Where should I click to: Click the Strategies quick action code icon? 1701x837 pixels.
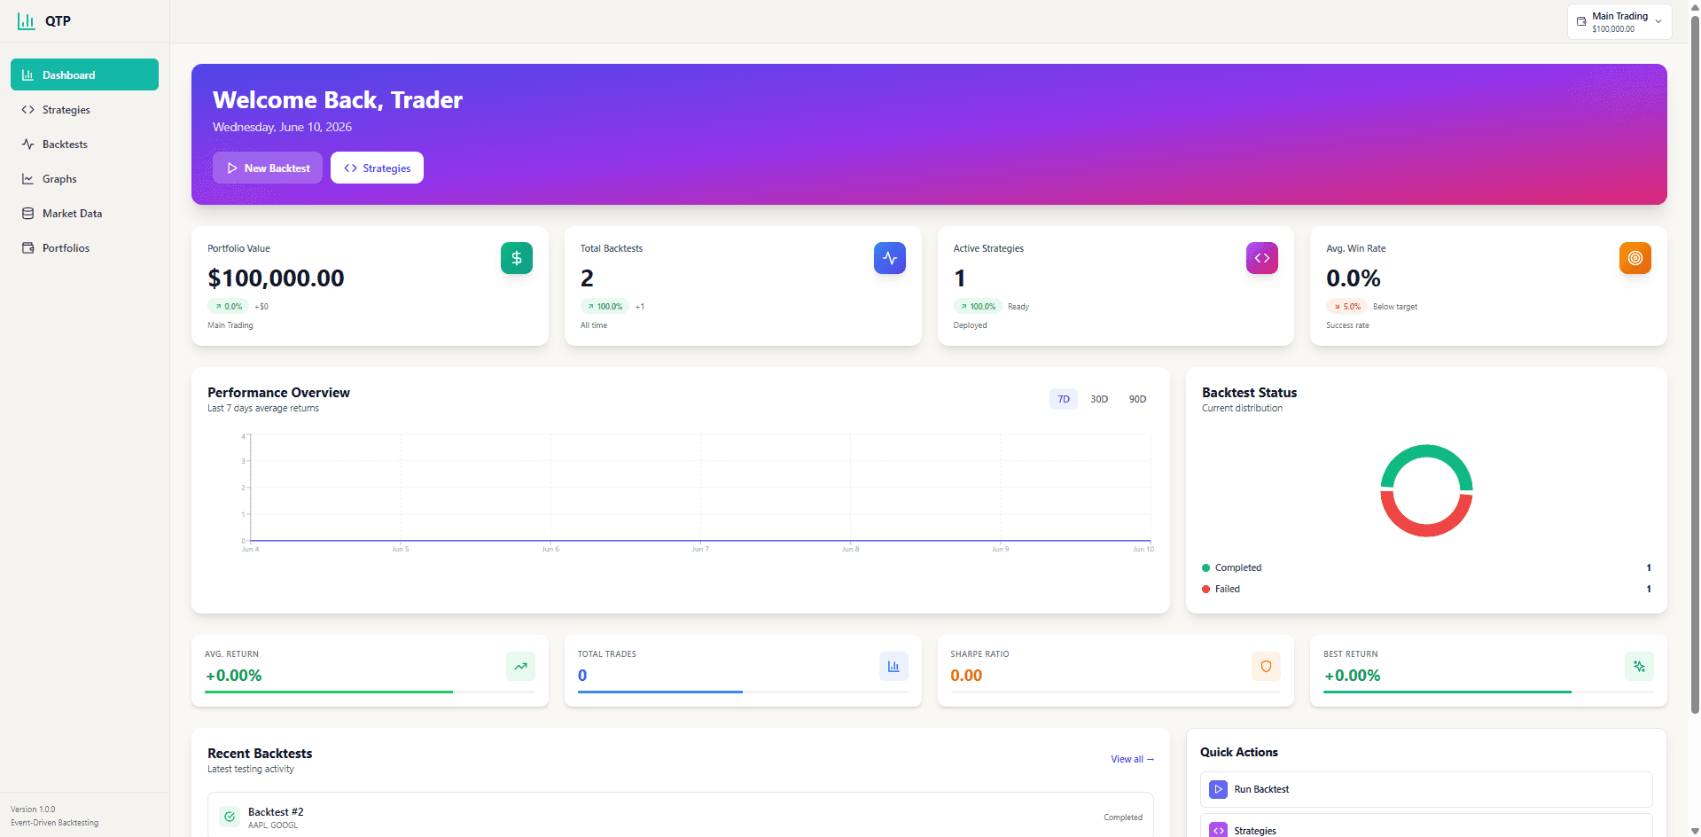point(1219,830)
